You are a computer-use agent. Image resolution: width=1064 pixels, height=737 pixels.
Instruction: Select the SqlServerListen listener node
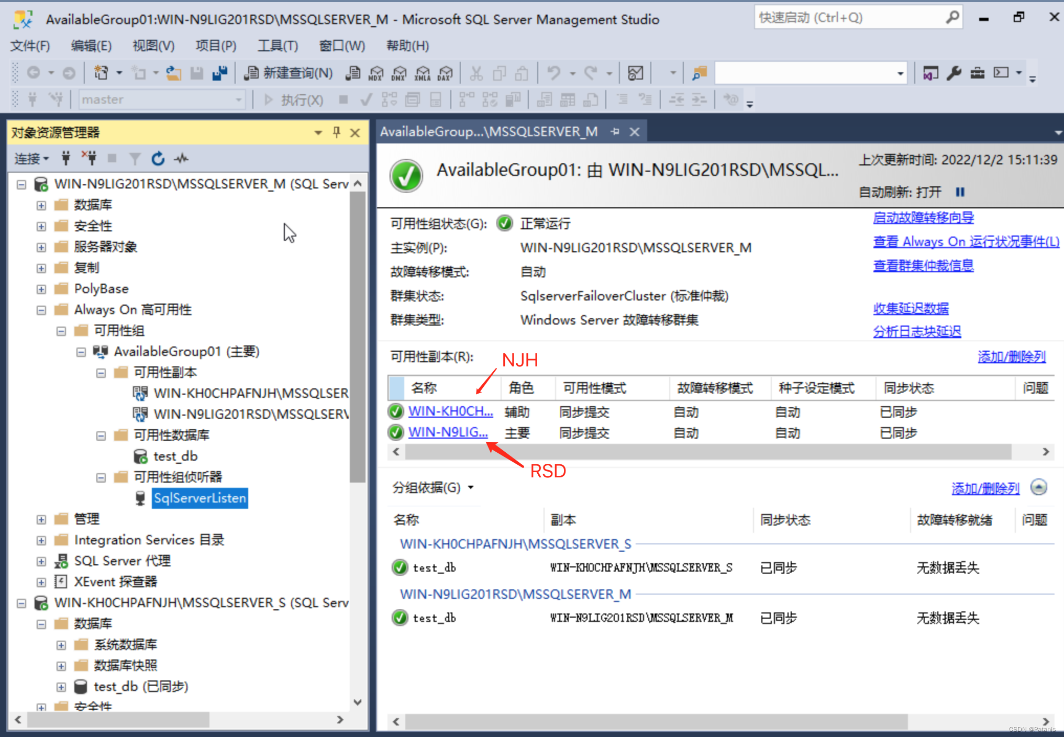(x=200, y=498)
